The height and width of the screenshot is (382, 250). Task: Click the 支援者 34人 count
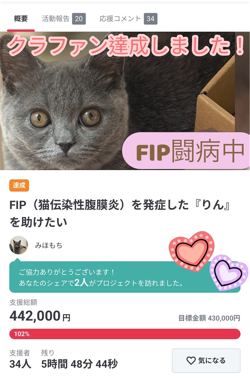[20, 360]
